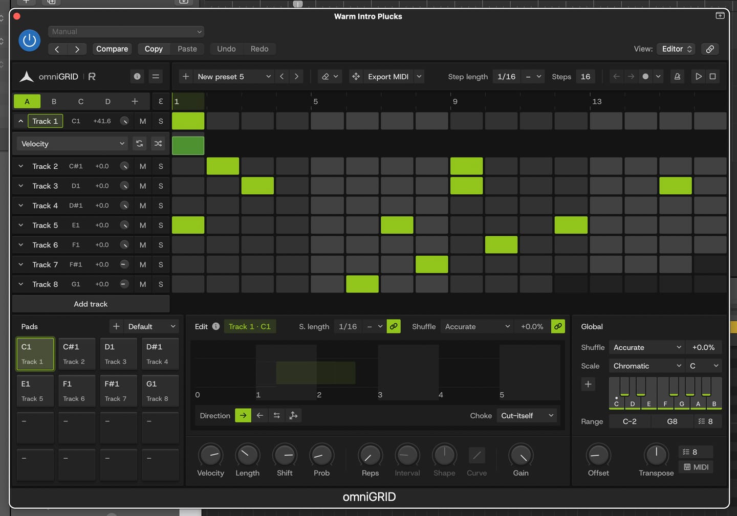Screen dimensions: 737x516
Task: Click the drag handle icon beside Export MIDI
Action: point(356,77)
